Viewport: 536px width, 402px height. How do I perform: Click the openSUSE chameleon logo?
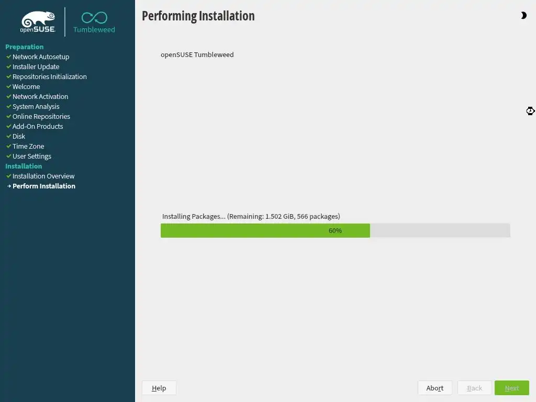38,22
